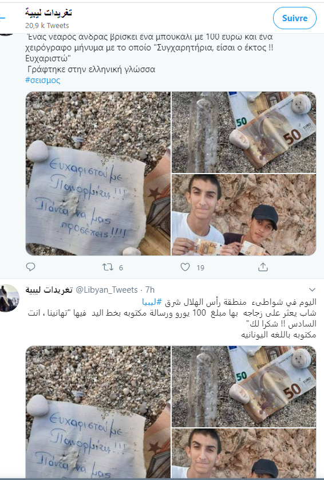Viewport: 324px width, 480px height.
Task: Open second tweet's photo of the smiling boy
Action: tap(244, 453)
